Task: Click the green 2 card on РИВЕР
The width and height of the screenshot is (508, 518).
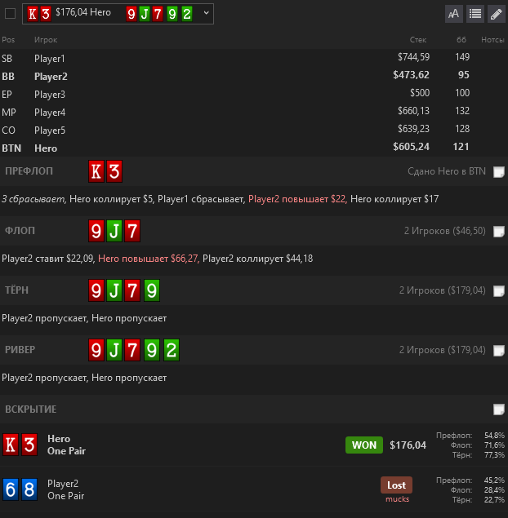Action: pos(172,350)
